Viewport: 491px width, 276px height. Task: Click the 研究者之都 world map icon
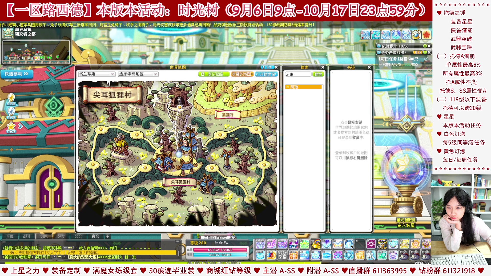click(8, 33)
